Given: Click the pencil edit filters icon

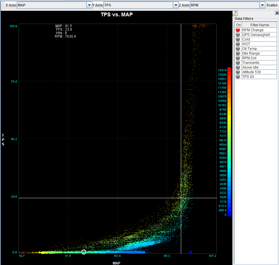Looking at the screenshot, I should point(235,13).
